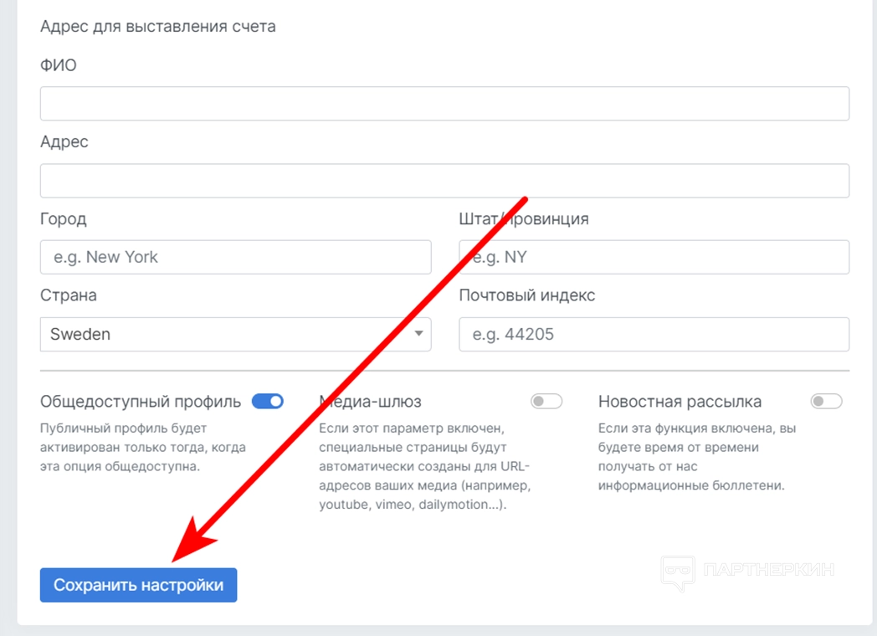This screenshot has width=877, height=636.
Task: Click the Общедоступный профиль label
Action: pos(141,402)
